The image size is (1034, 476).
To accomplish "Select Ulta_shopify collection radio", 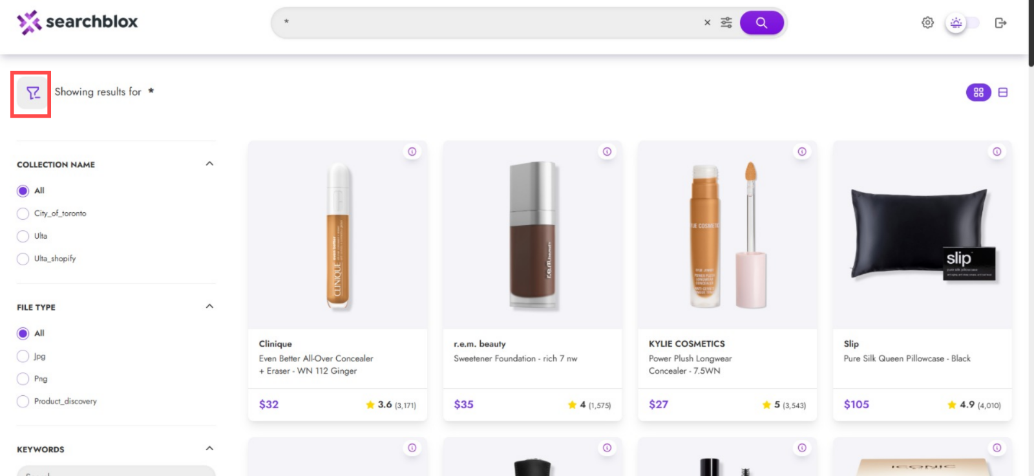I will tap(23, 259).
